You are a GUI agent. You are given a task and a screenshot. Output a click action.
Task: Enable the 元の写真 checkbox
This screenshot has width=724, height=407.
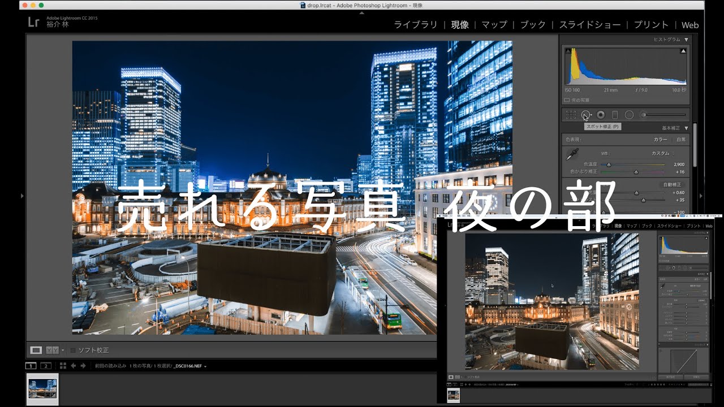coord(567,100)
